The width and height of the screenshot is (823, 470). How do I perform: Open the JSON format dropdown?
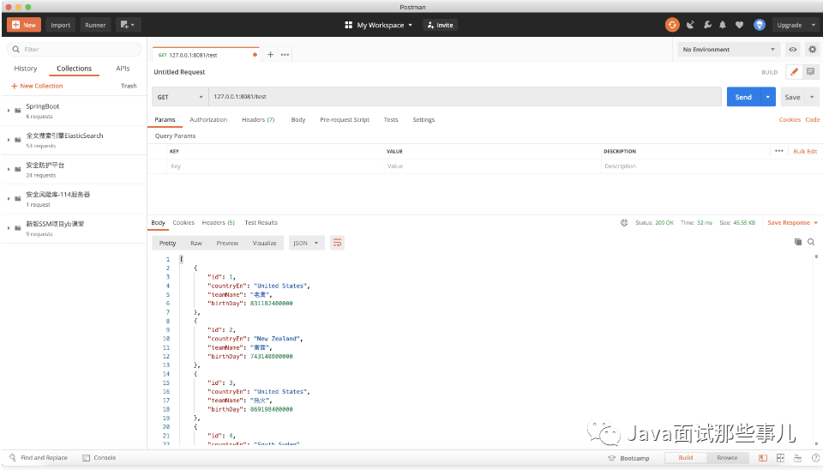click(x=306, y=243)
